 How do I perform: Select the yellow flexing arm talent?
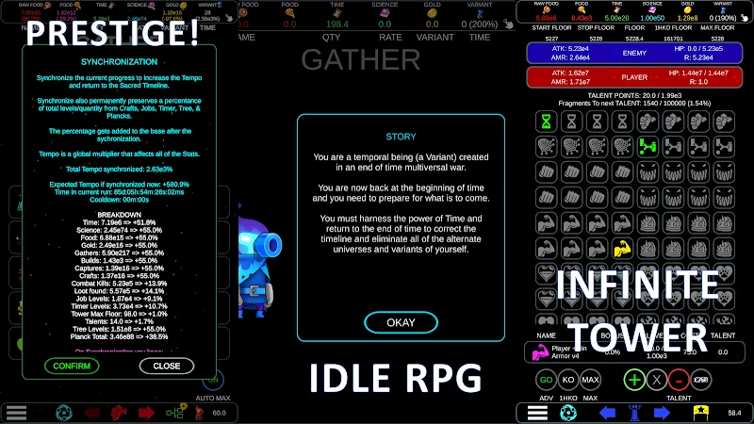pyautogui.click(x=622, y=249)
